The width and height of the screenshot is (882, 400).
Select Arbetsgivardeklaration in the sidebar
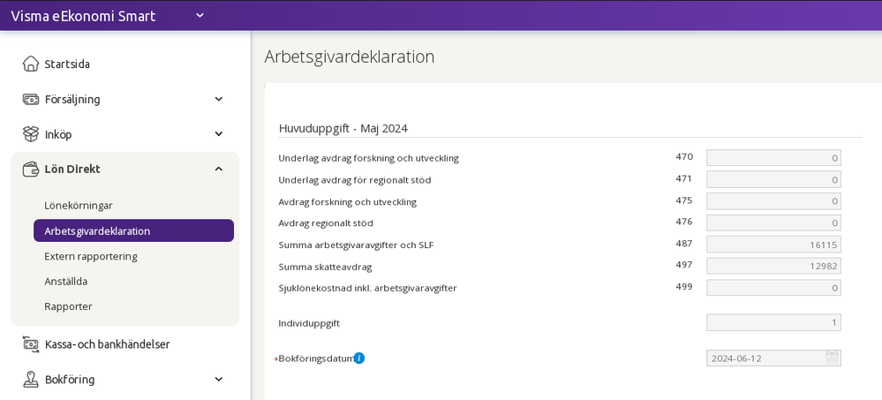tap(134, 230)
